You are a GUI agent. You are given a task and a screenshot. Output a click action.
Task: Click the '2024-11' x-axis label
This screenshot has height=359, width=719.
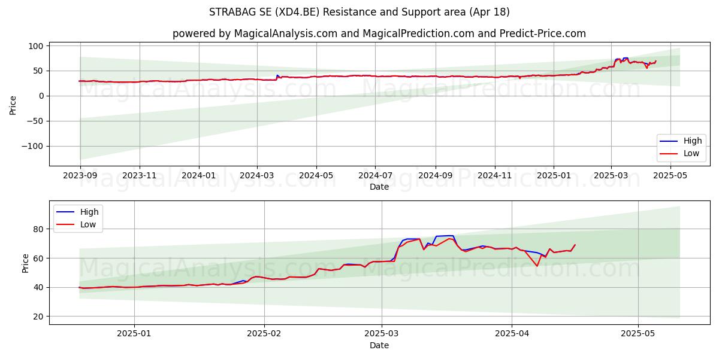tap(494, 177)
